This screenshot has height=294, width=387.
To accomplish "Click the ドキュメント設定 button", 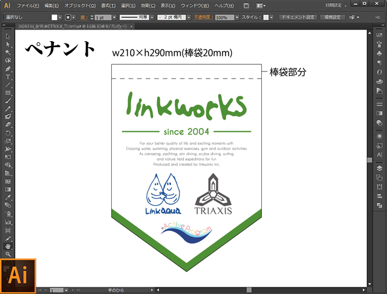I will pos(298,17).
